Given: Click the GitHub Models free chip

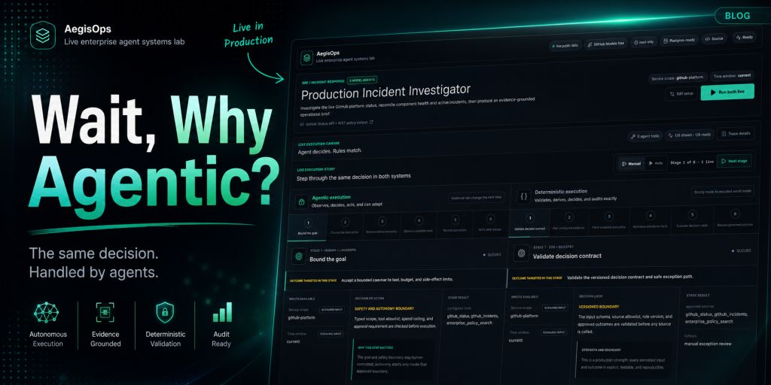Looking at the screenshot, I should (x=606, y=44).
